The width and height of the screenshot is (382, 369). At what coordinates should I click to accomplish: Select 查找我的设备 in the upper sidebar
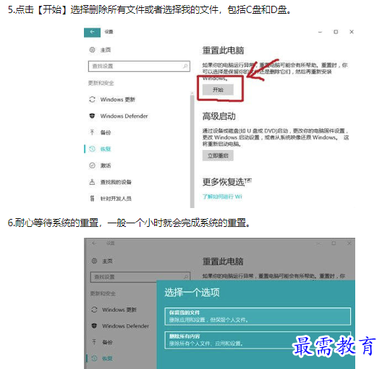pos(116,182)
